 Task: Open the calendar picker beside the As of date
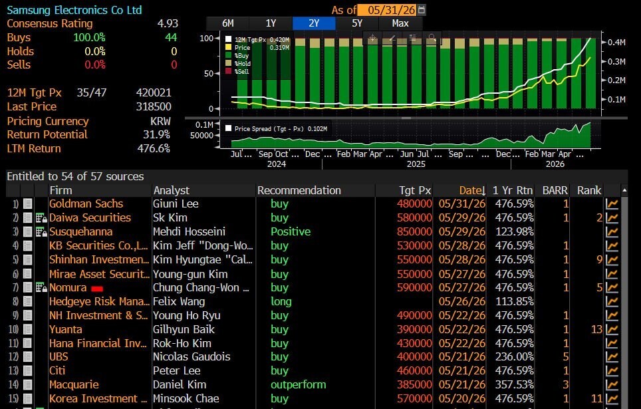[422, 10]
